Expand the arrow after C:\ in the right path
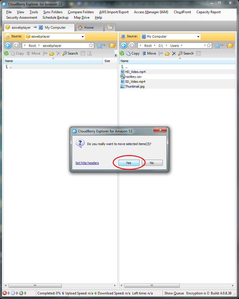This screenshot has width=239, height=299. coord(167,45)
